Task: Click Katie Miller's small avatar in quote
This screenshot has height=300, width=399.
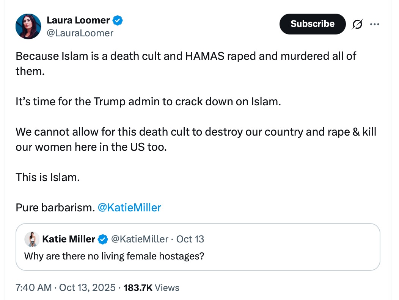Action: (32, 239)
